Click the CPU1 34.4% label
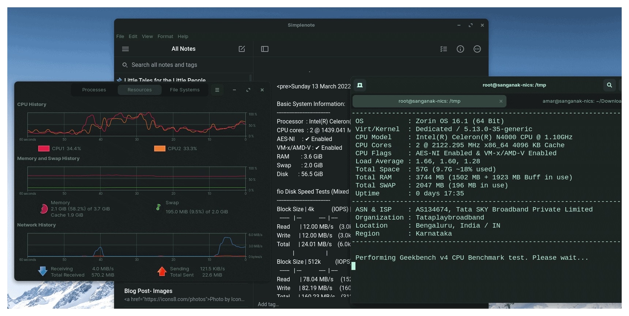Screen dimensions: 629x316 (x=66, y=149)
